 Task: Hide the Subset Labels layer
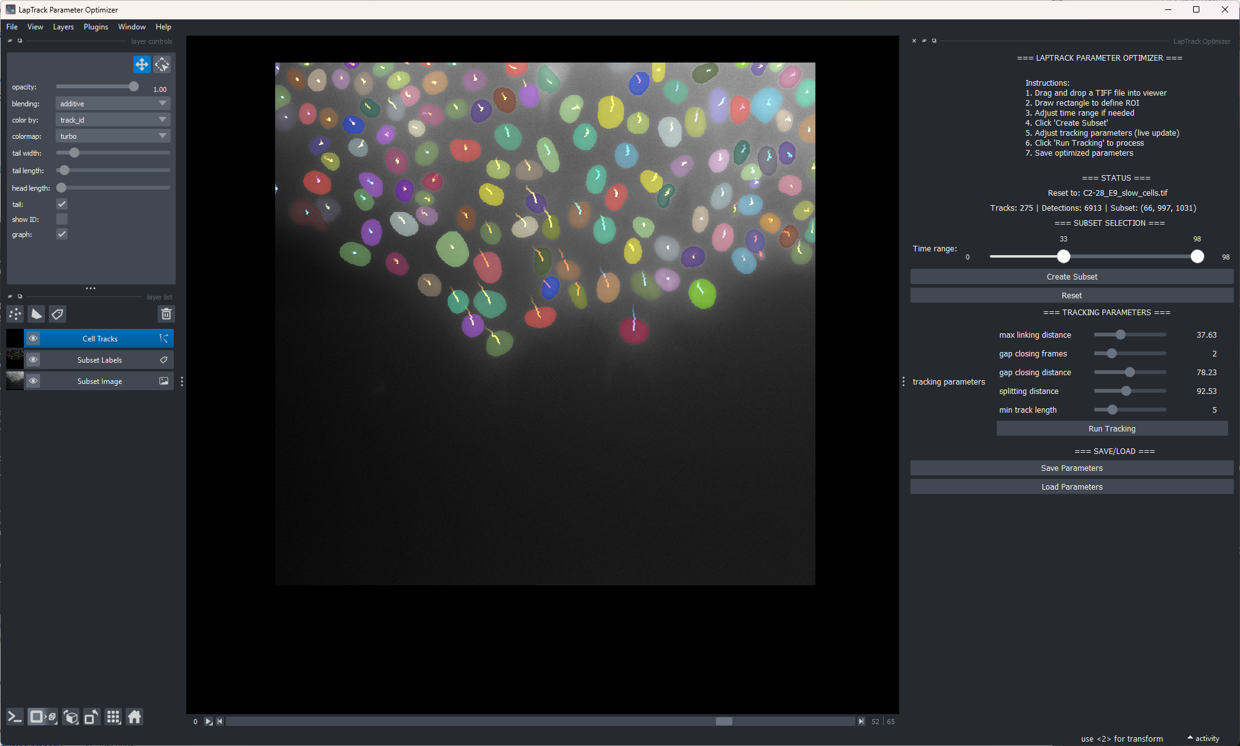(x=33, y=360)
